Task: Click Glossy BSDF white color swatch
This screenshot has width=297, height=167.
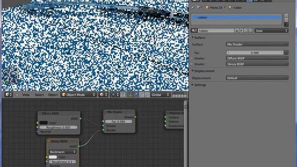Action: pos(52,157)
